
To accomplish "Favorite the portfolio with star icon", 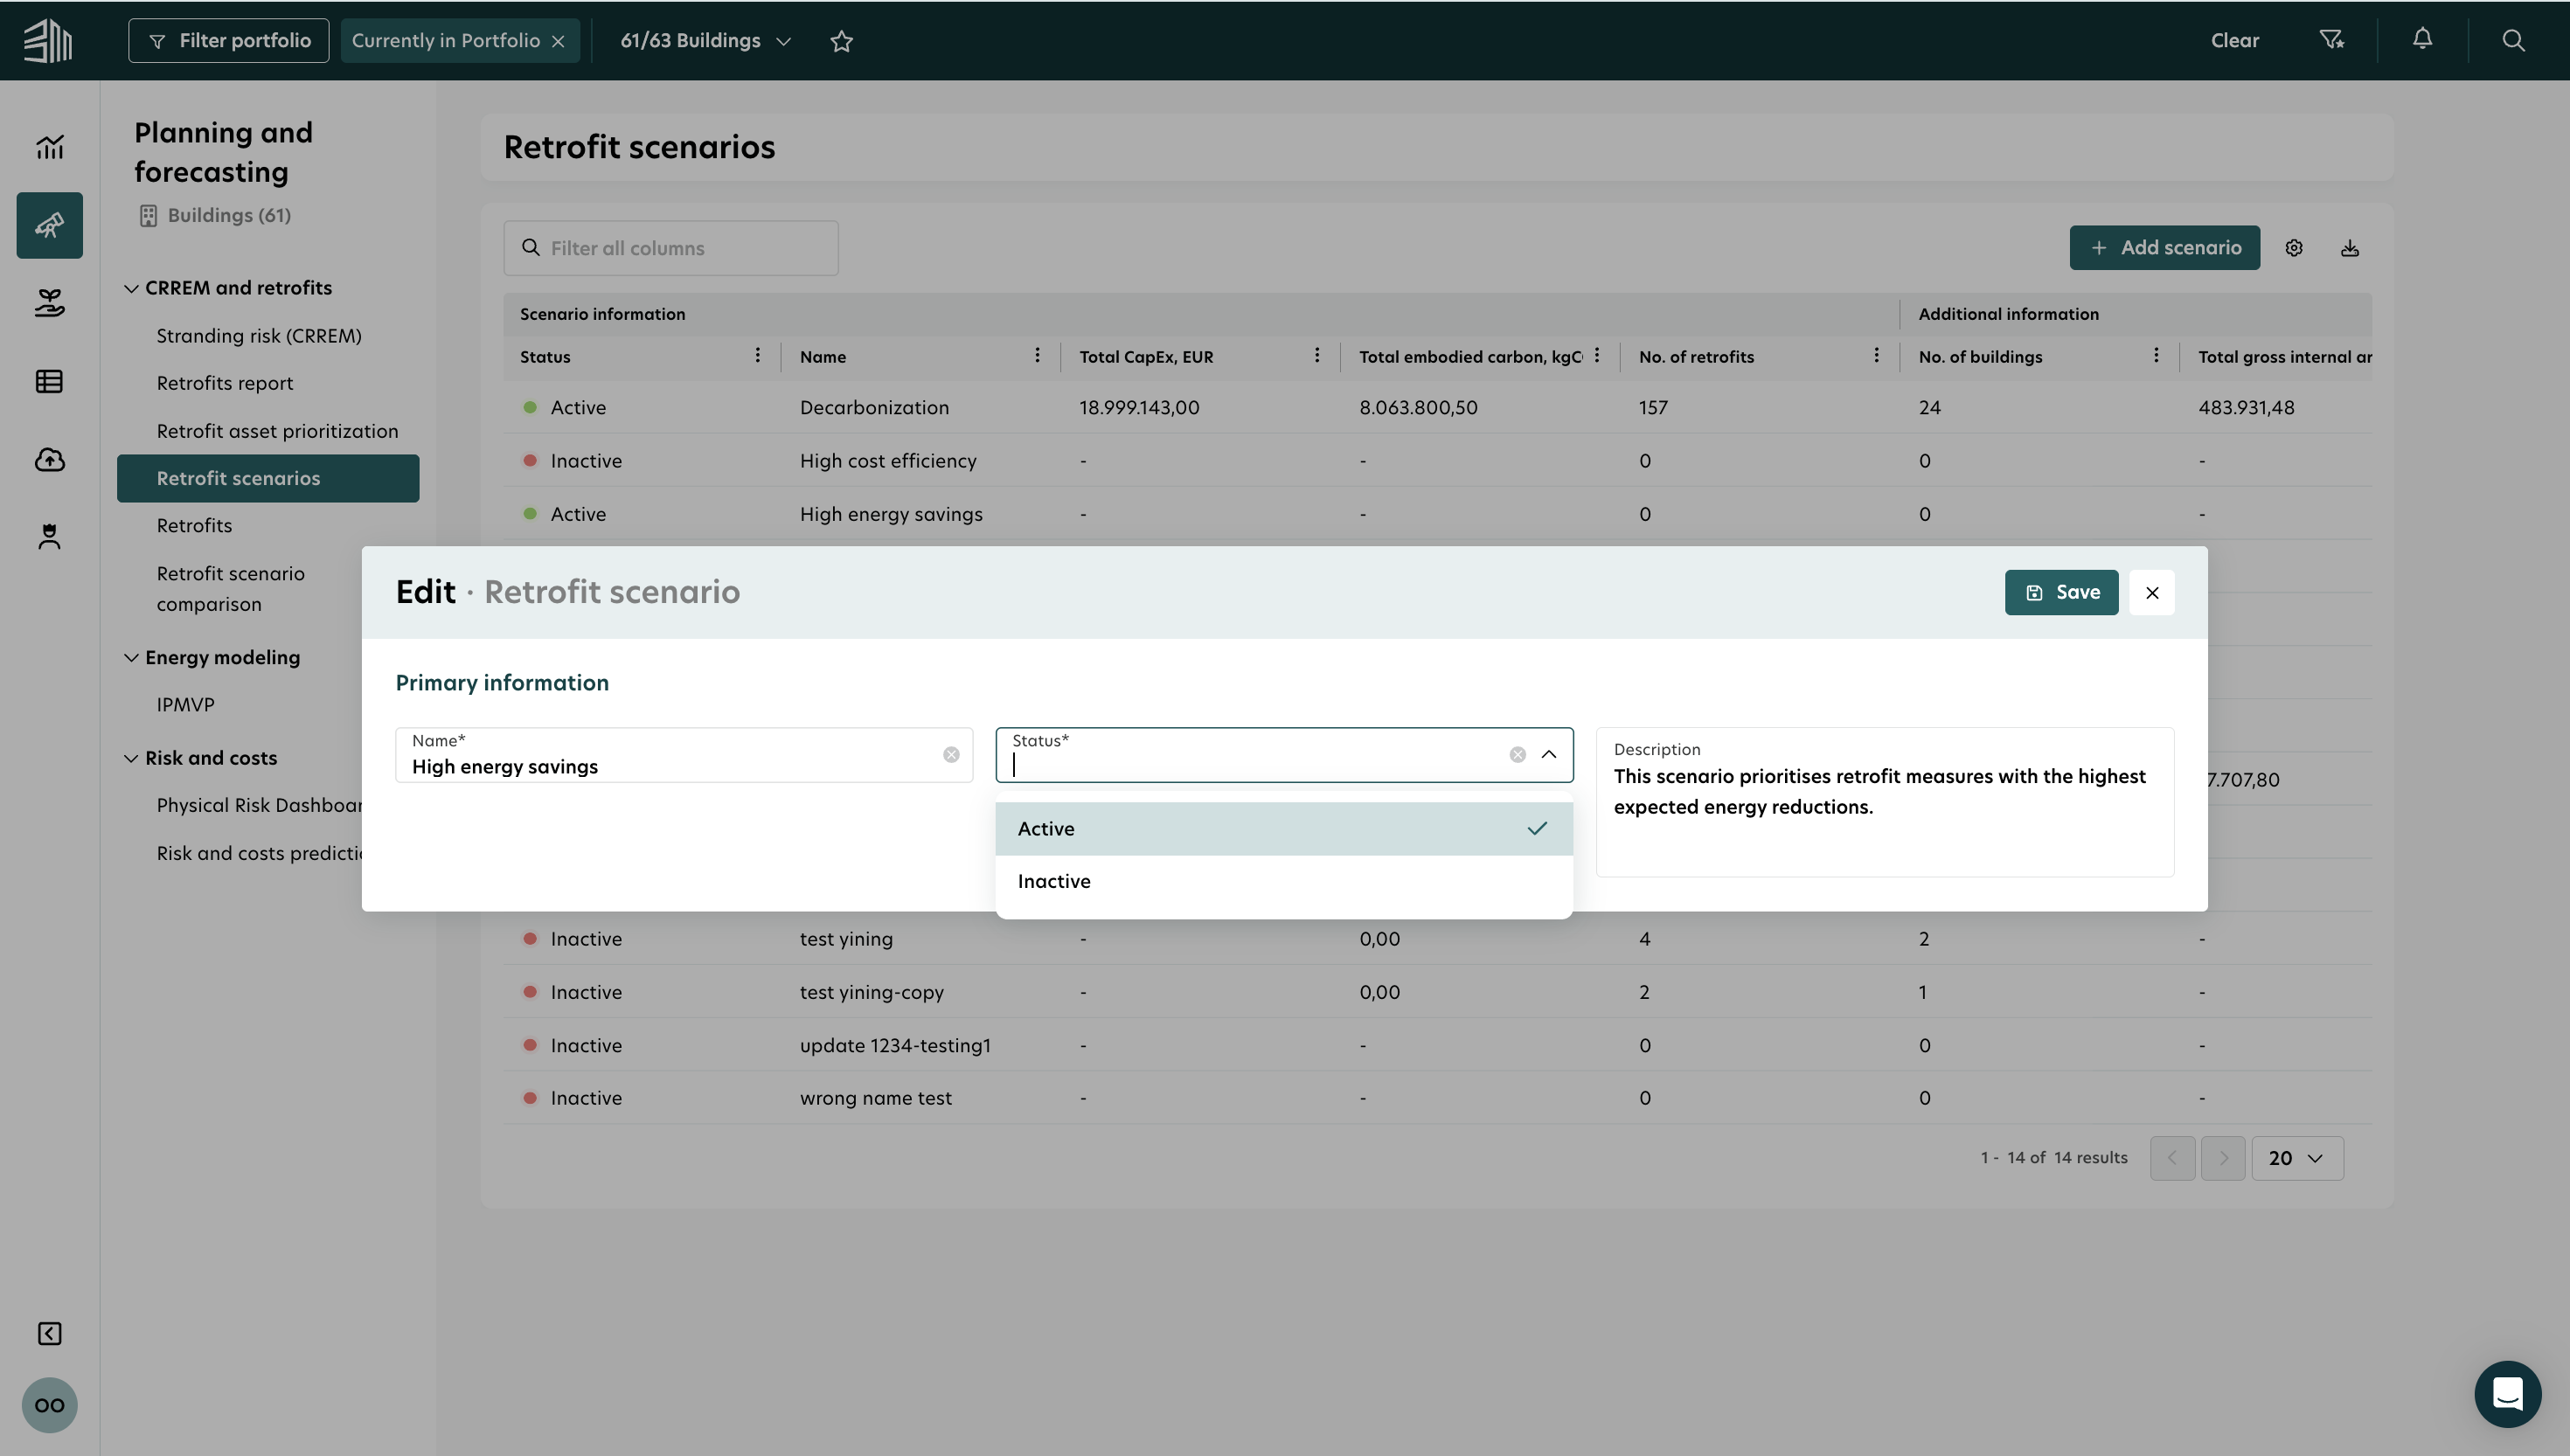I will click(x=842, y=41).
